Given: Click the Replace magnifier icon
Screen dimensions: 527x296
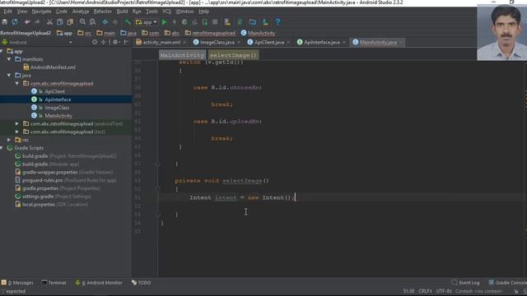Looking at the screenshot, I should click(92, 22).
